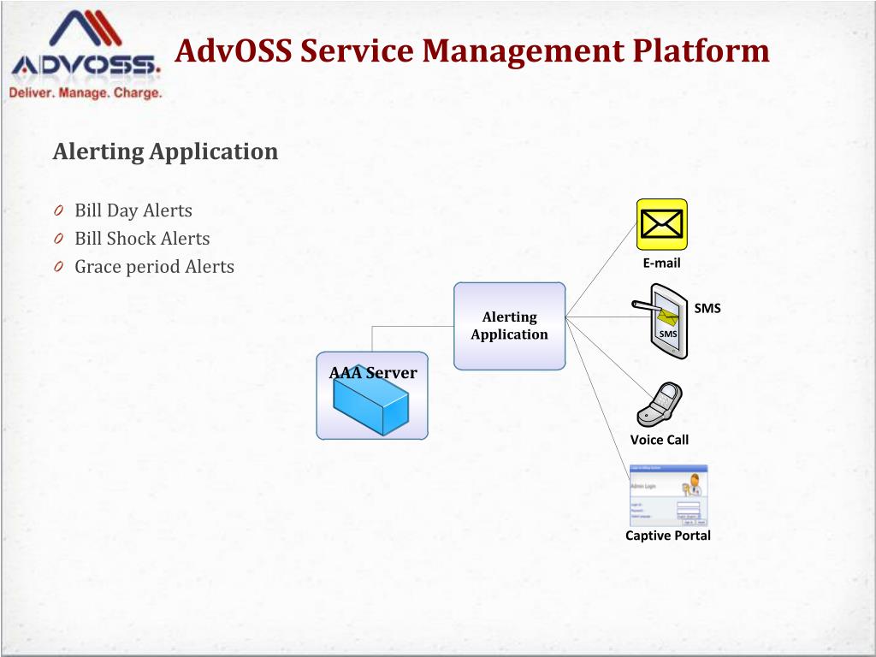Click the SMS label beside the phone
The width and height of the screenshot is (876, 657).
(x=707, y=308)
